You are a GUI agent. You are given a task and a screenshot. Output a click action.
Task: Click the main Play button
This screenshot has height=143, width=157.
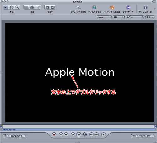[79, 134]
